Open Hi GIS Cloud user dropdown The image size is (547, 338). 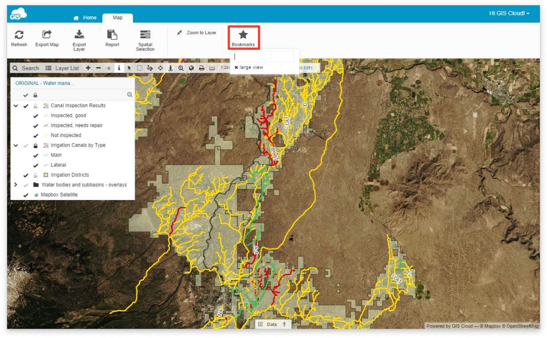pos(509,13)
